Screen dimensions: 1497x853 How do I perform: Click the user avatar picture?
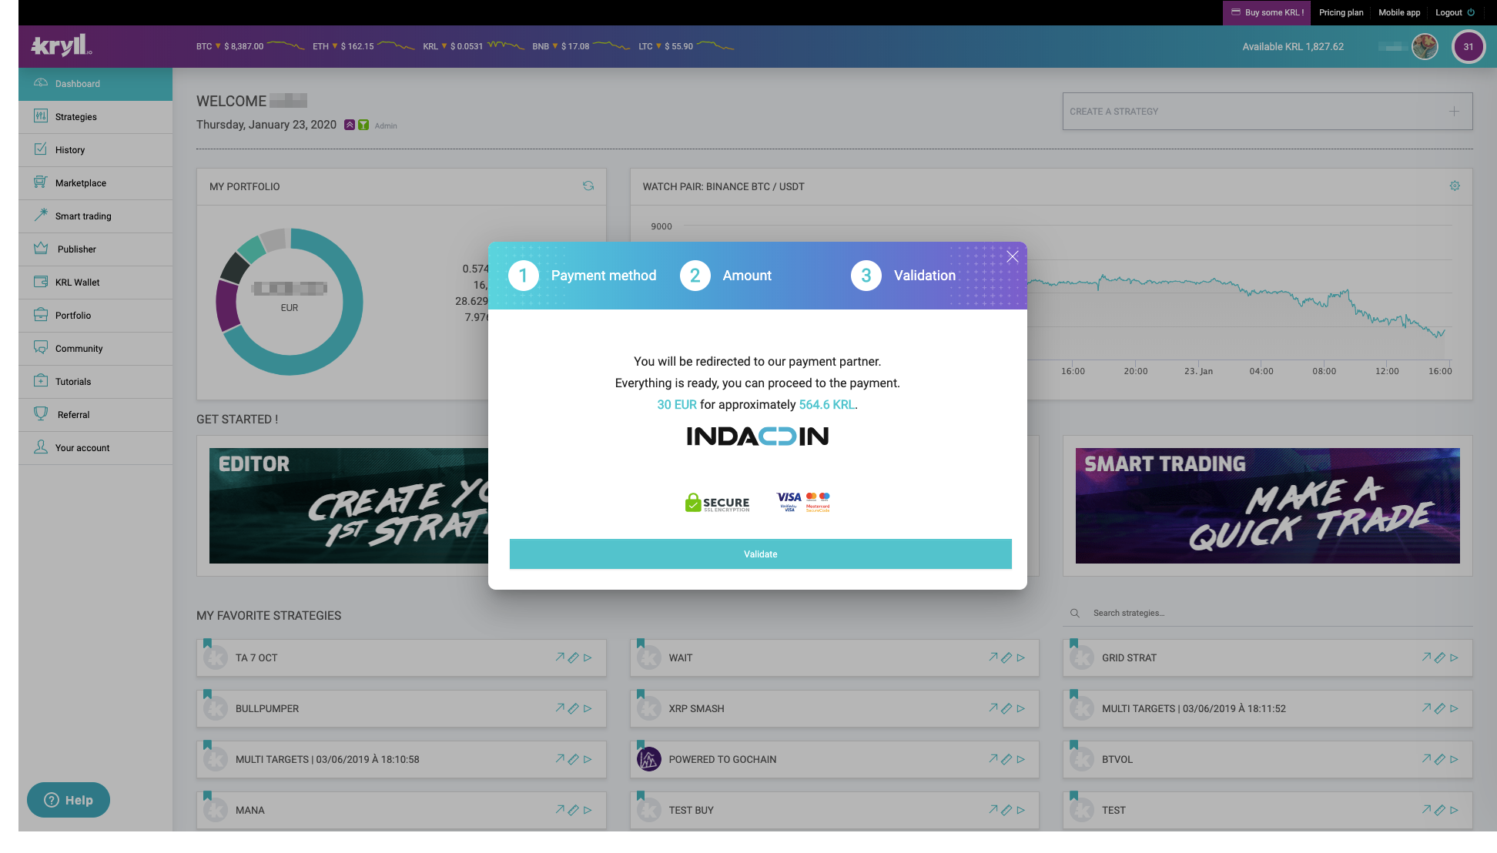coord(1425,46)
